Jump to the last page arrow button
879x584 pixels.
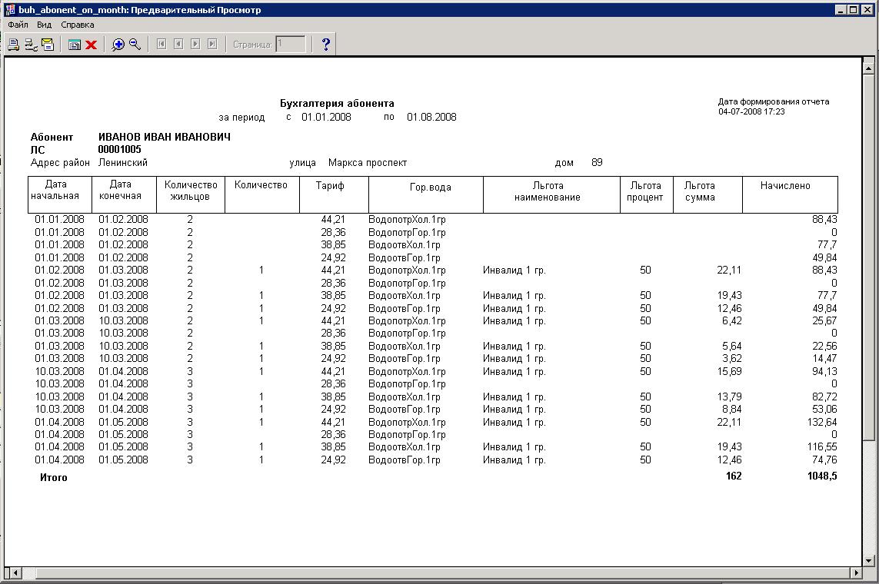(x=212, y=45)
